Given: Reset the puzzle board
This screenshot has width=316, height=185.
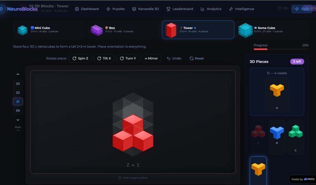Looking at the screenshot, I should point(197,58).
